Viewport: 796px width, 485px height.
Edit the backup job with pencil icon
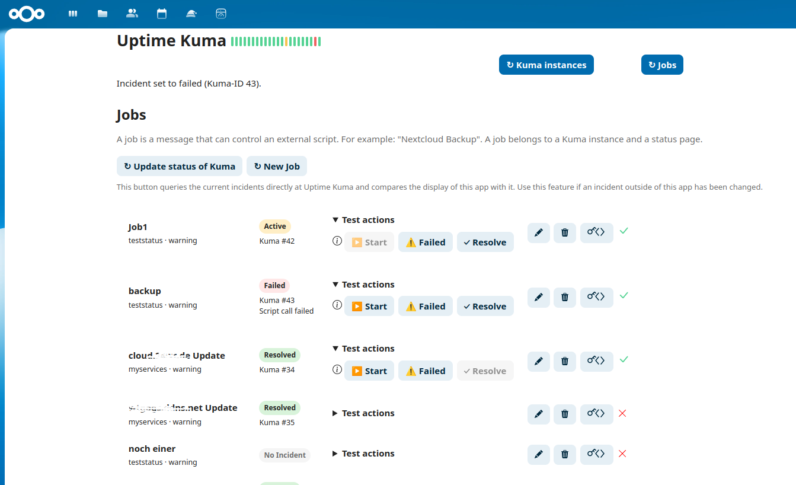539,297
